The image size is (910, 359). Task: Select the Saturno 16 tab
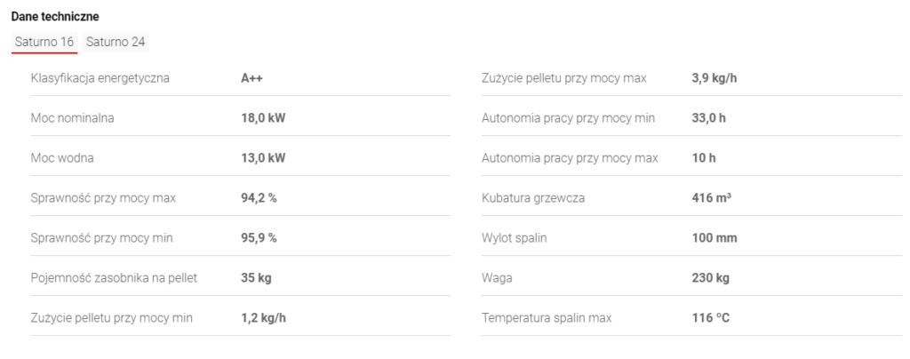[44, 42]
